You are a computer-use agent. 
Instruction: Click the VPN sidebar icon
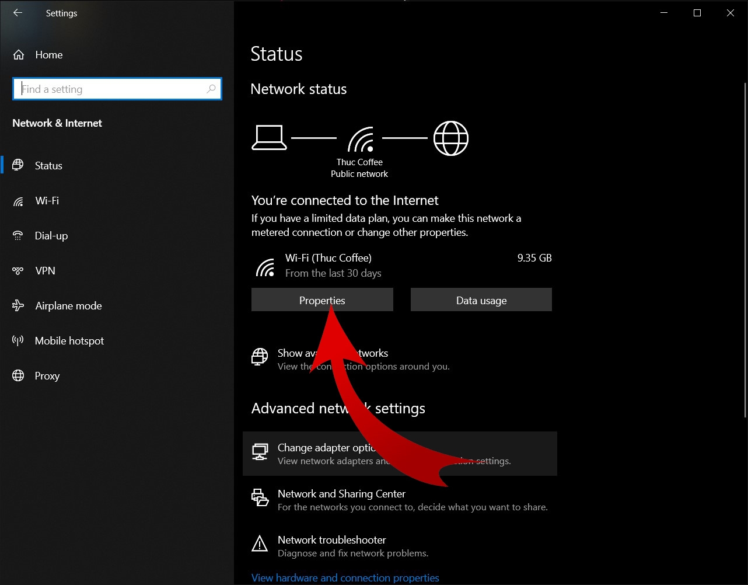tap(18, 271)
